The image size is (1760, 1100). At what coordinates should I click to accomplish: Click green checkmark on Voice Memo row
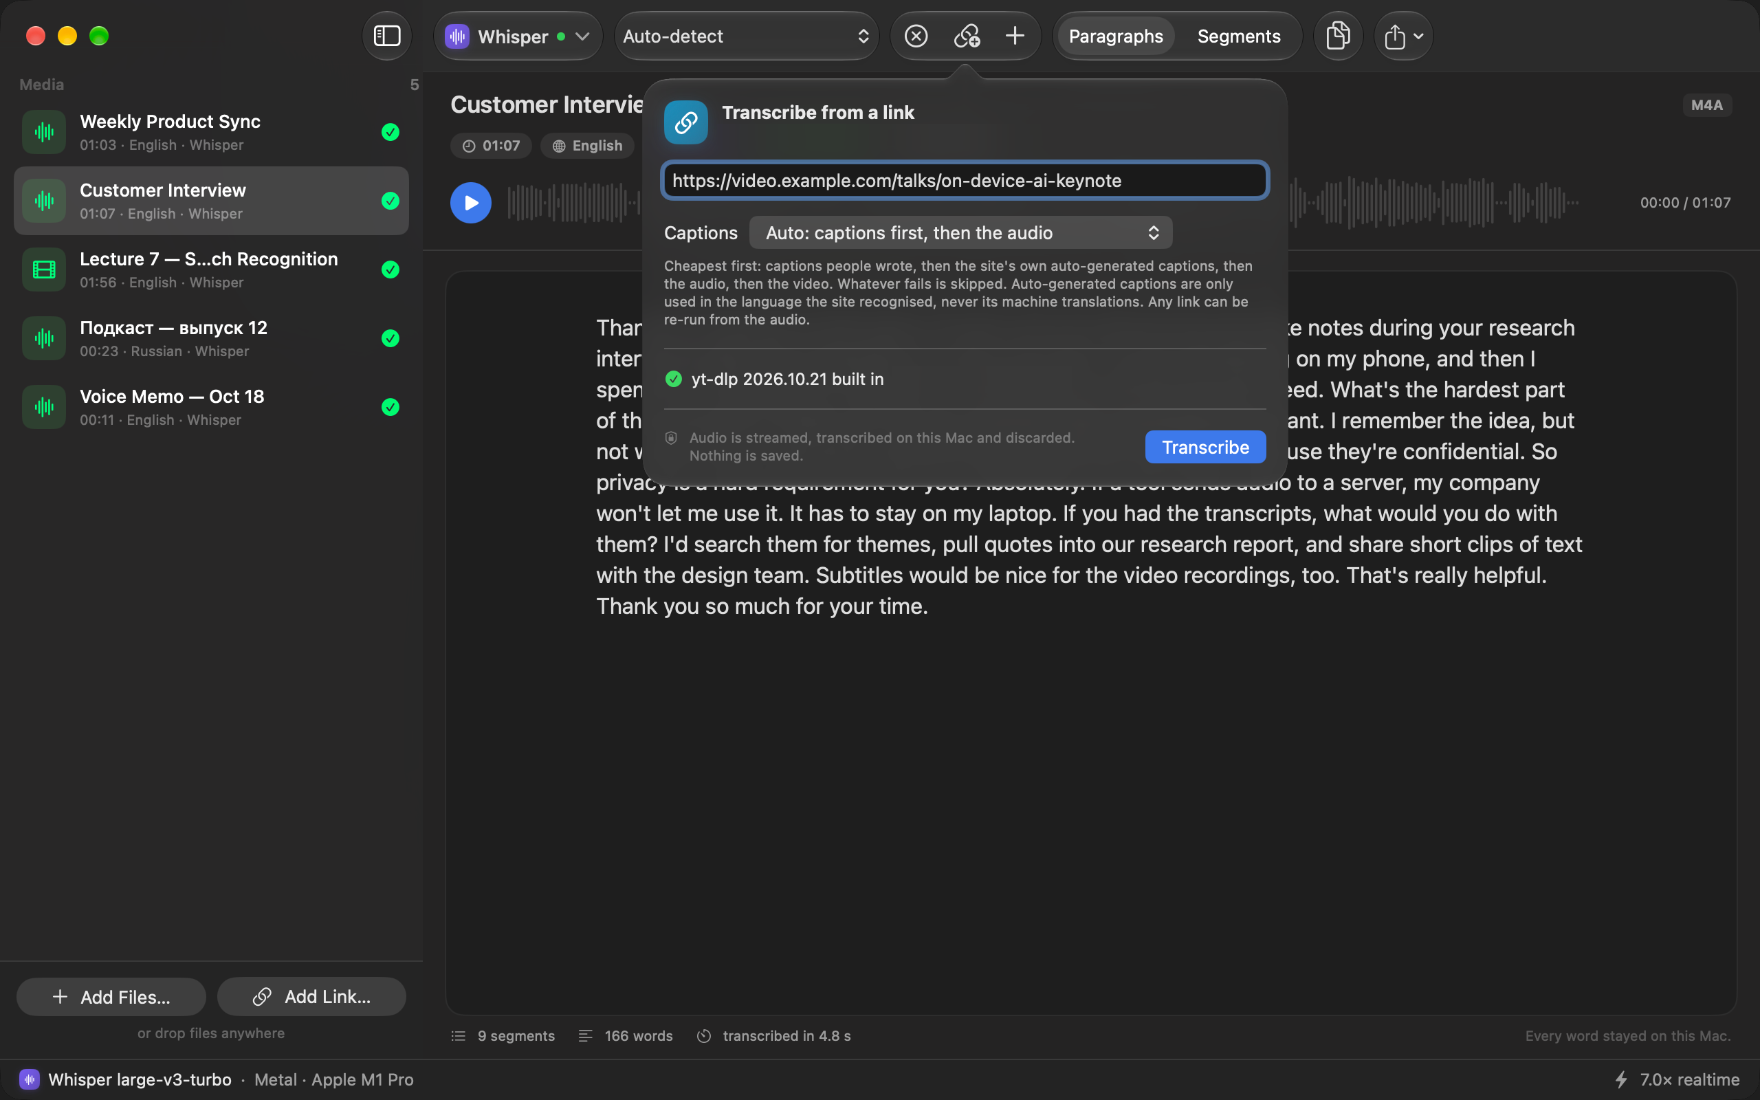(x=390, y=407)
